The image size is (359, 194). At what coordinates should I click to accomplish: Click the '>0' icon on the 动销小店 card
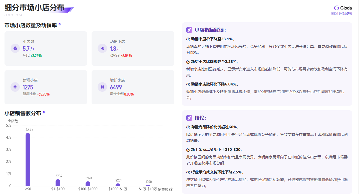point(102,48)
